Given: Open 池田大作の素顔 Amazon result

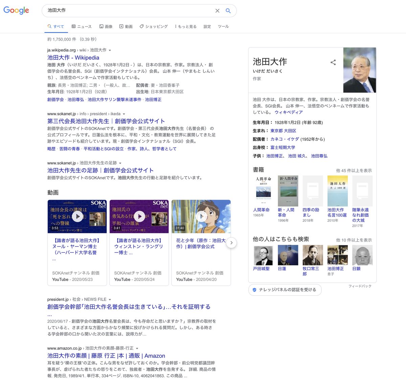Looking at the screenshot, I should [106, 356].
